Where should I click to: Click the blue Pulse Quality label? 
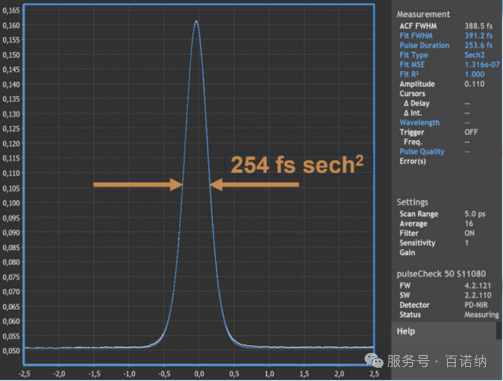(x=421, y=152)
